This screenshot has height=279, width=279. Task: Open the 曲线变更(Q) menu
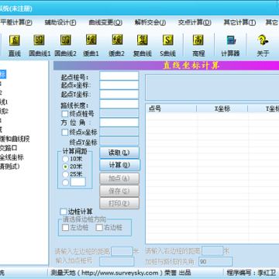coord(105,22)
